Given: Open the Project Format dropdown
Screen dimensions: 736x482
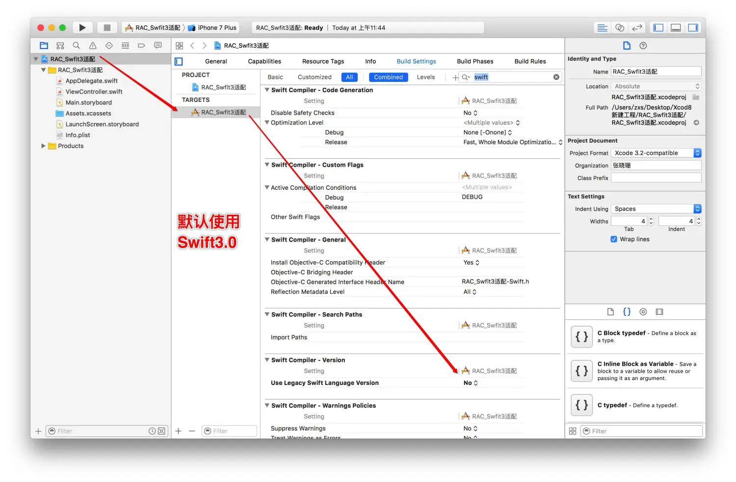Looking at the screenshot, I should pyautogui.click(x=657, y=153).
